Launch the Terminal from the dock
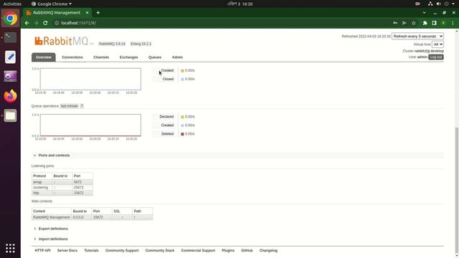This screenshot has height=258, width=459. [10, 37]
